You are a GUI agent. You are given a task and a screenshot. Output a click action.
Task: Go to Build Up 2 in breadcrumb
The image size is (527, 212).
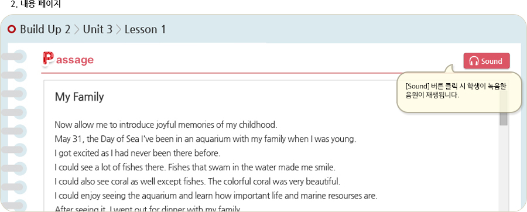click(x=45, y=29)
